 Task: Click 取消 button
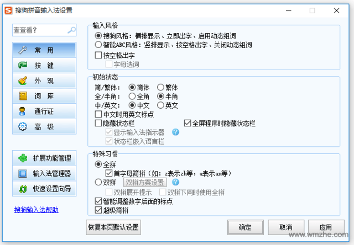(286, 227)
